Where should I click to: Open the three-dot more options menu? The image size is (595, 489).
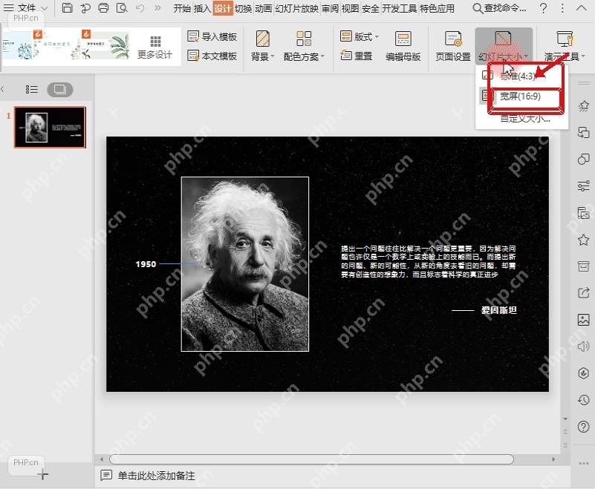tap(562, 8)
